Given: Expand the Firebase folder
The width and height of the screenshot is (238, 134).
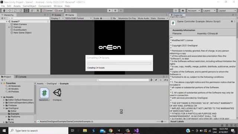Looking at the screenshot, I should (x=4, y=105).
